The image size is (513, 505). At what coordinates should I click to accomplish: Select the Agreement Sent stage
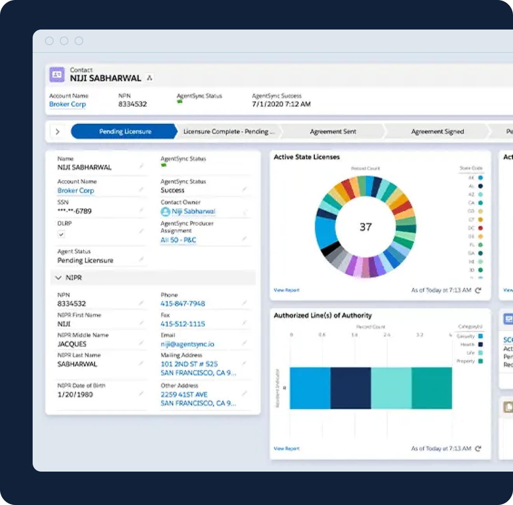pyautogui.click(x=333, y=132)
